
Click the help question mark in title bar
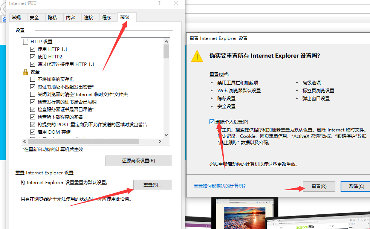click(159, 3)
